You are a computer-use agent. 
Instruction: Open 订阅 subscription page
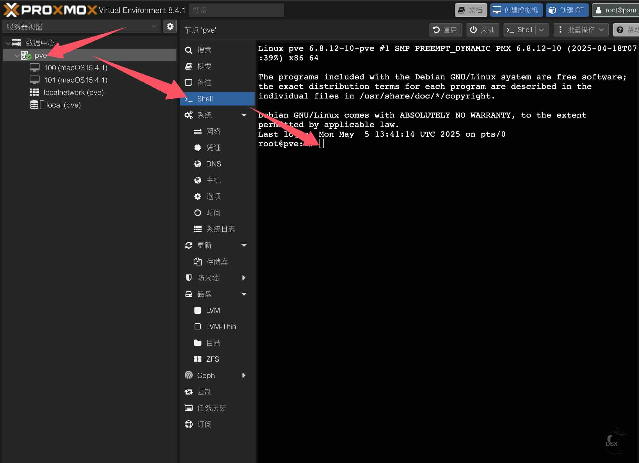(217, 424)
